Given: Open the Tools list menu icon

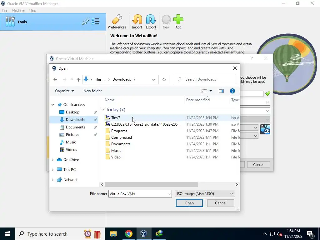Looking at the screenshot, I should 96,22.
